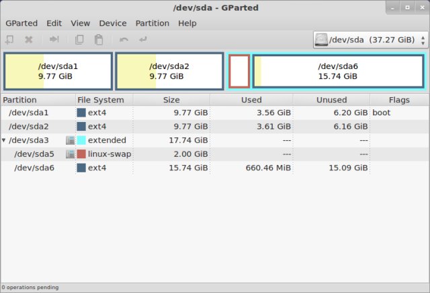Open the View menu
This screenshot has width=430, height=293.
pyautogui.click(x=81, y=23)
